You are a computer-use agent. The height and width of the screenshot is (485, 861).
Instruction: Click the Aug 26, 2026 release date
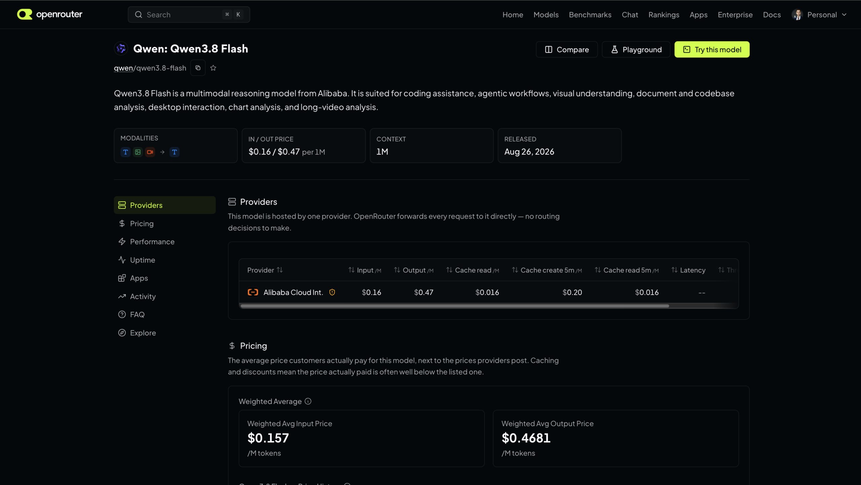pyautogui.click(x=529, y=152)
